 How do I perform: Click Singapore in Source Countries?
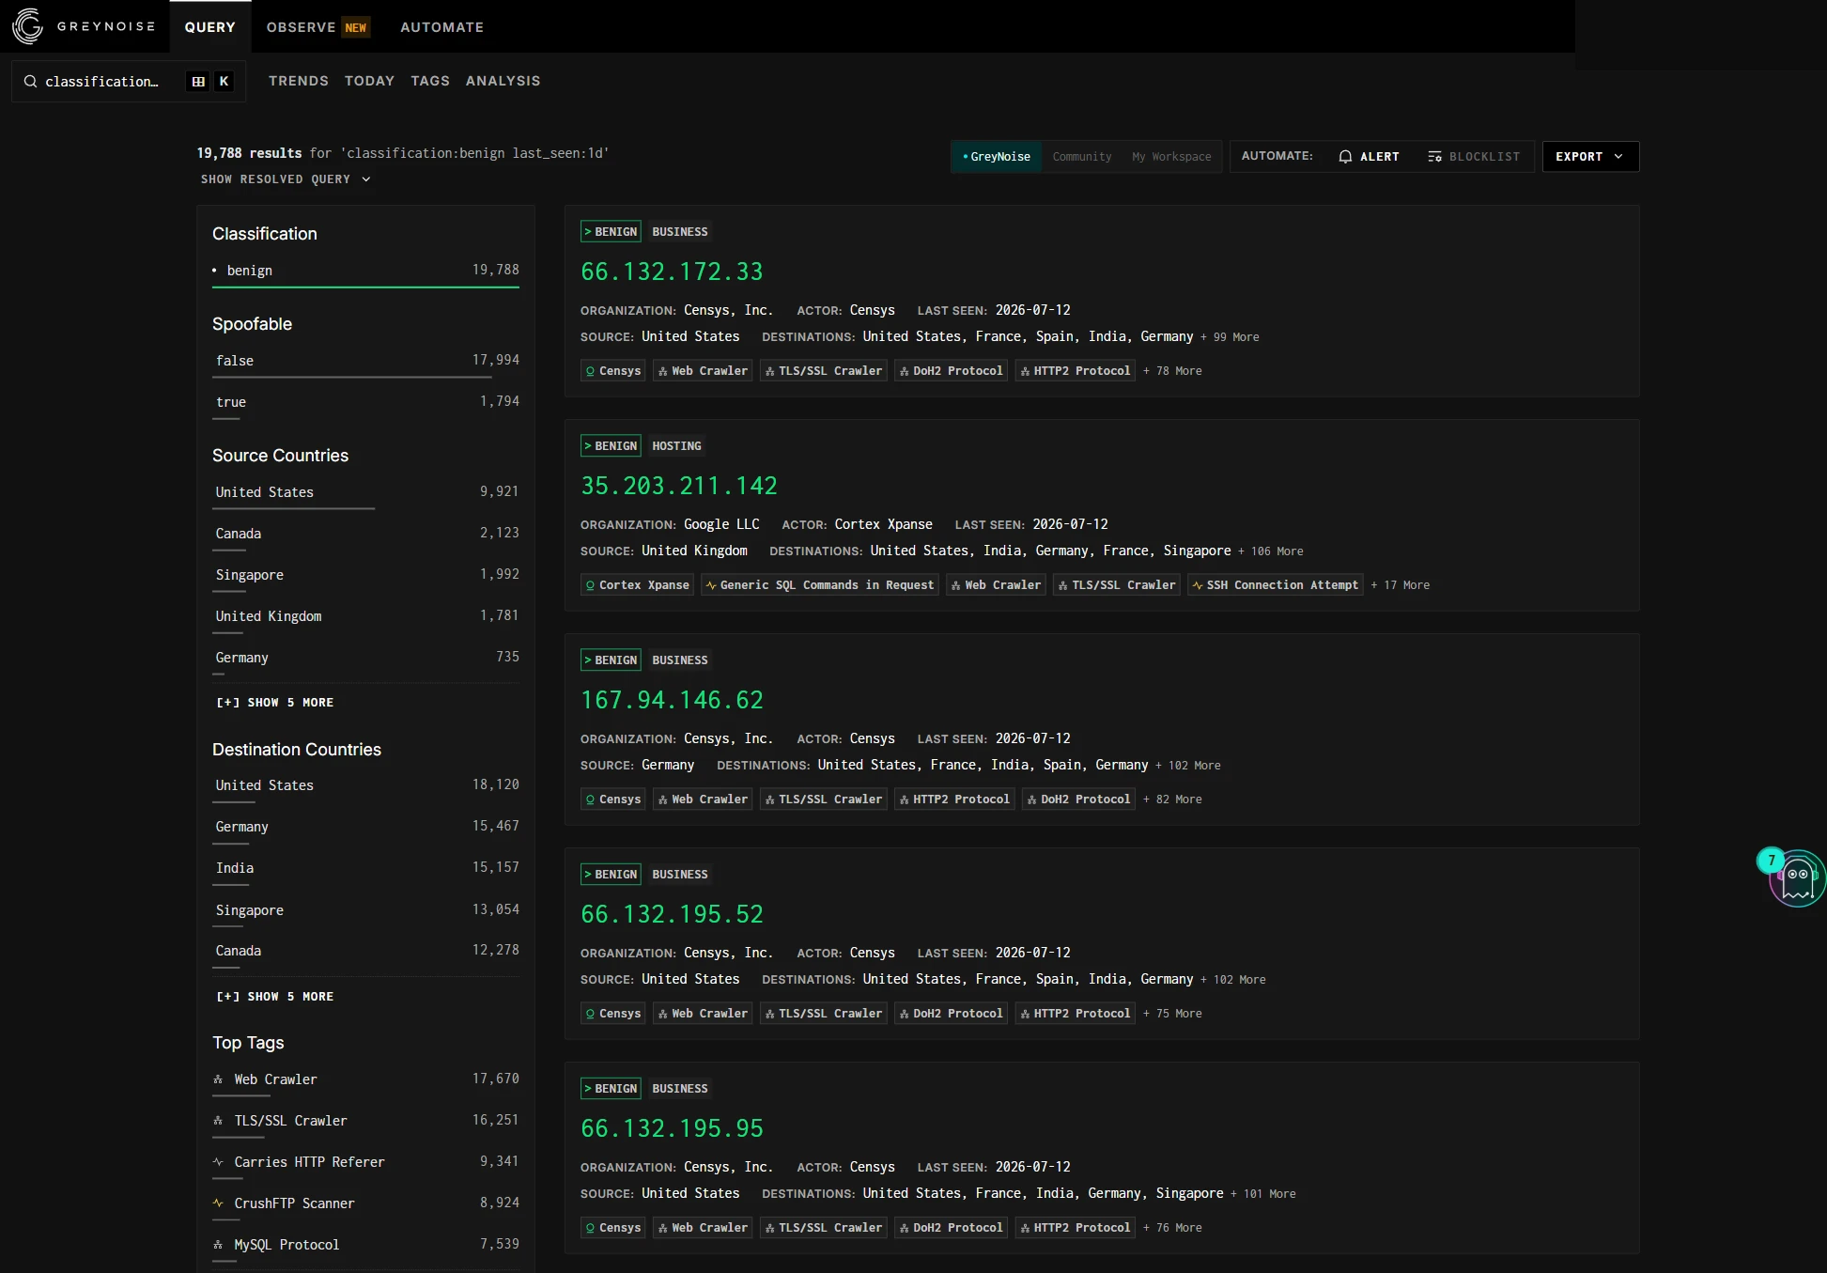coord(366,575)
